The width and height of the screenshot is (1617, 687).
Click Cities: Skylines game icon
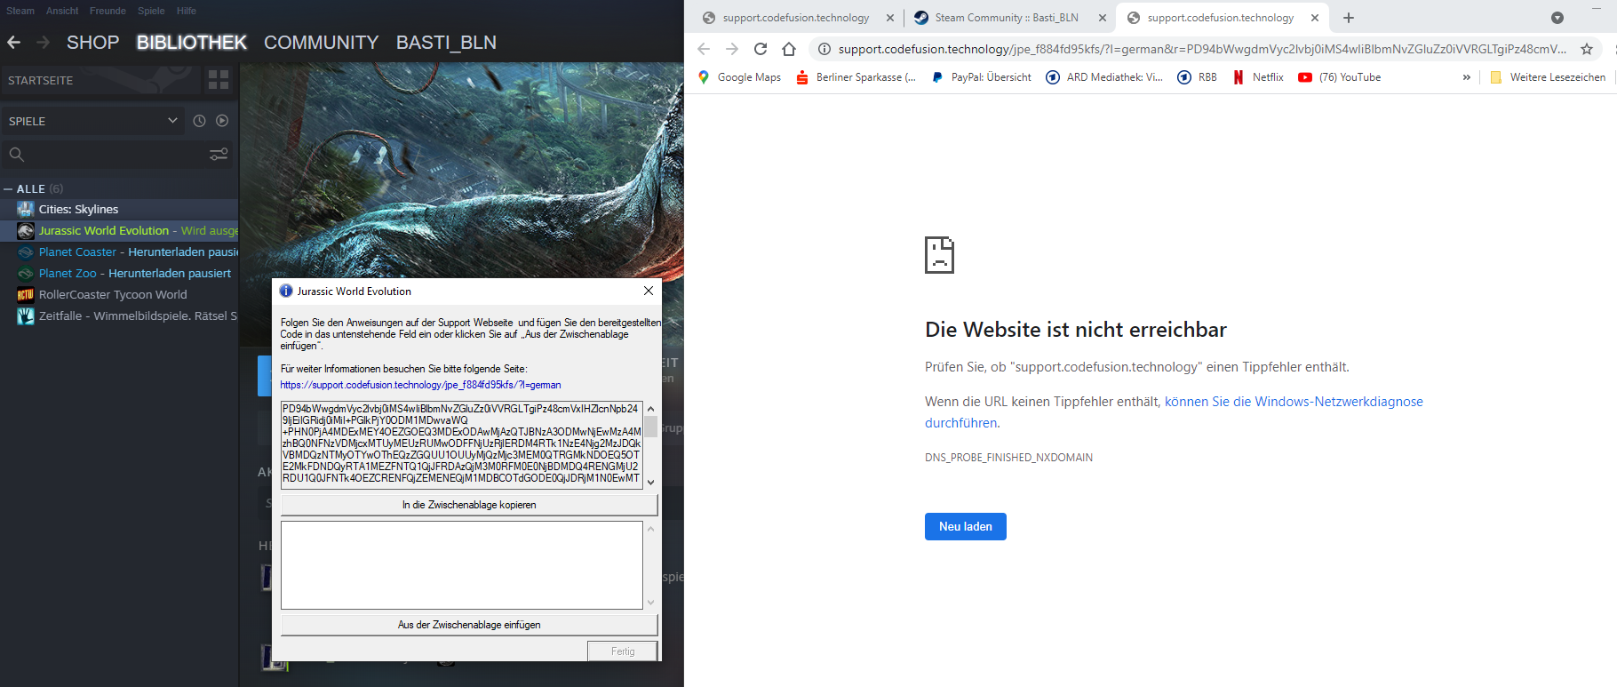pos(26,209)
